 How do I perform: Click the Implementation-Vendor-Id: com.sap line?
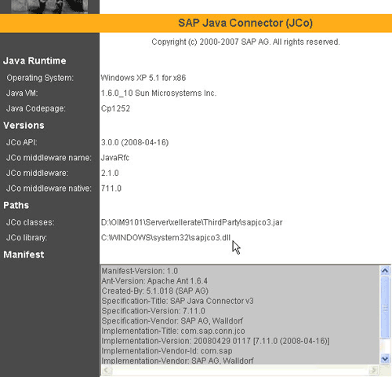pyautogui.click(x=167, y=351)
